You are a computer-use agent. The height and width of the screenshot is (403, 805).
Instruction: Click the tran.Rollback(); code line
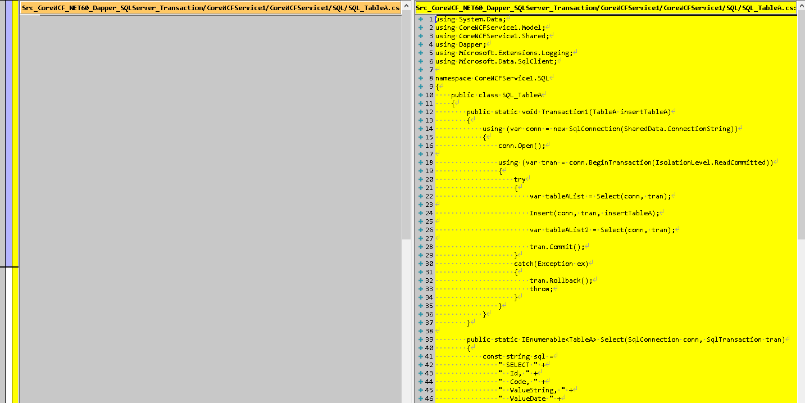point(561,280)
